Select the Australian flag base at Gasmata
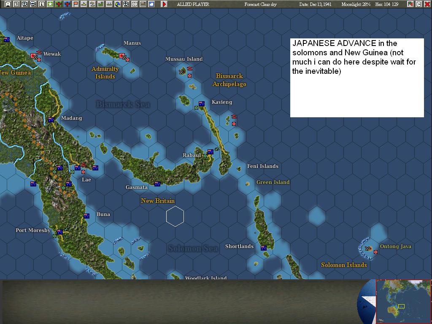432x324 pixels. coord(157,184)
